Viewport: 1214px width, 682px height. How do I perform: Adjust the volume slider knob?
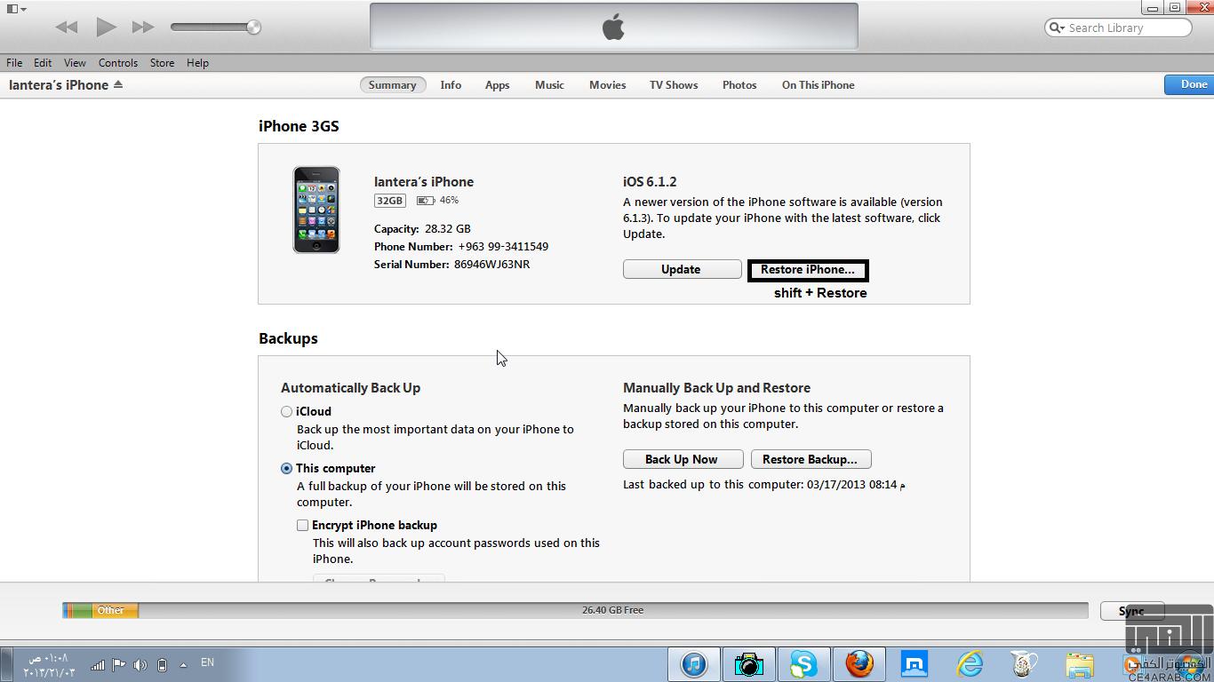(253, 28)
